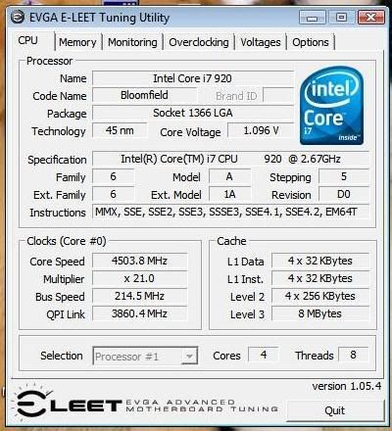392x431 pixels.
Task: Select the Instructions list field
Action: [x=230, y=213]
